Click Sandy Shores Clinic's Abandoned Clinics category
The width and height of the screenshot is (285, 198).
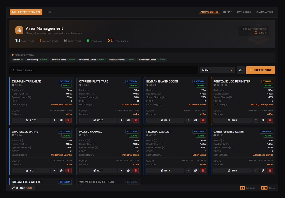click(x=263, y=155)
